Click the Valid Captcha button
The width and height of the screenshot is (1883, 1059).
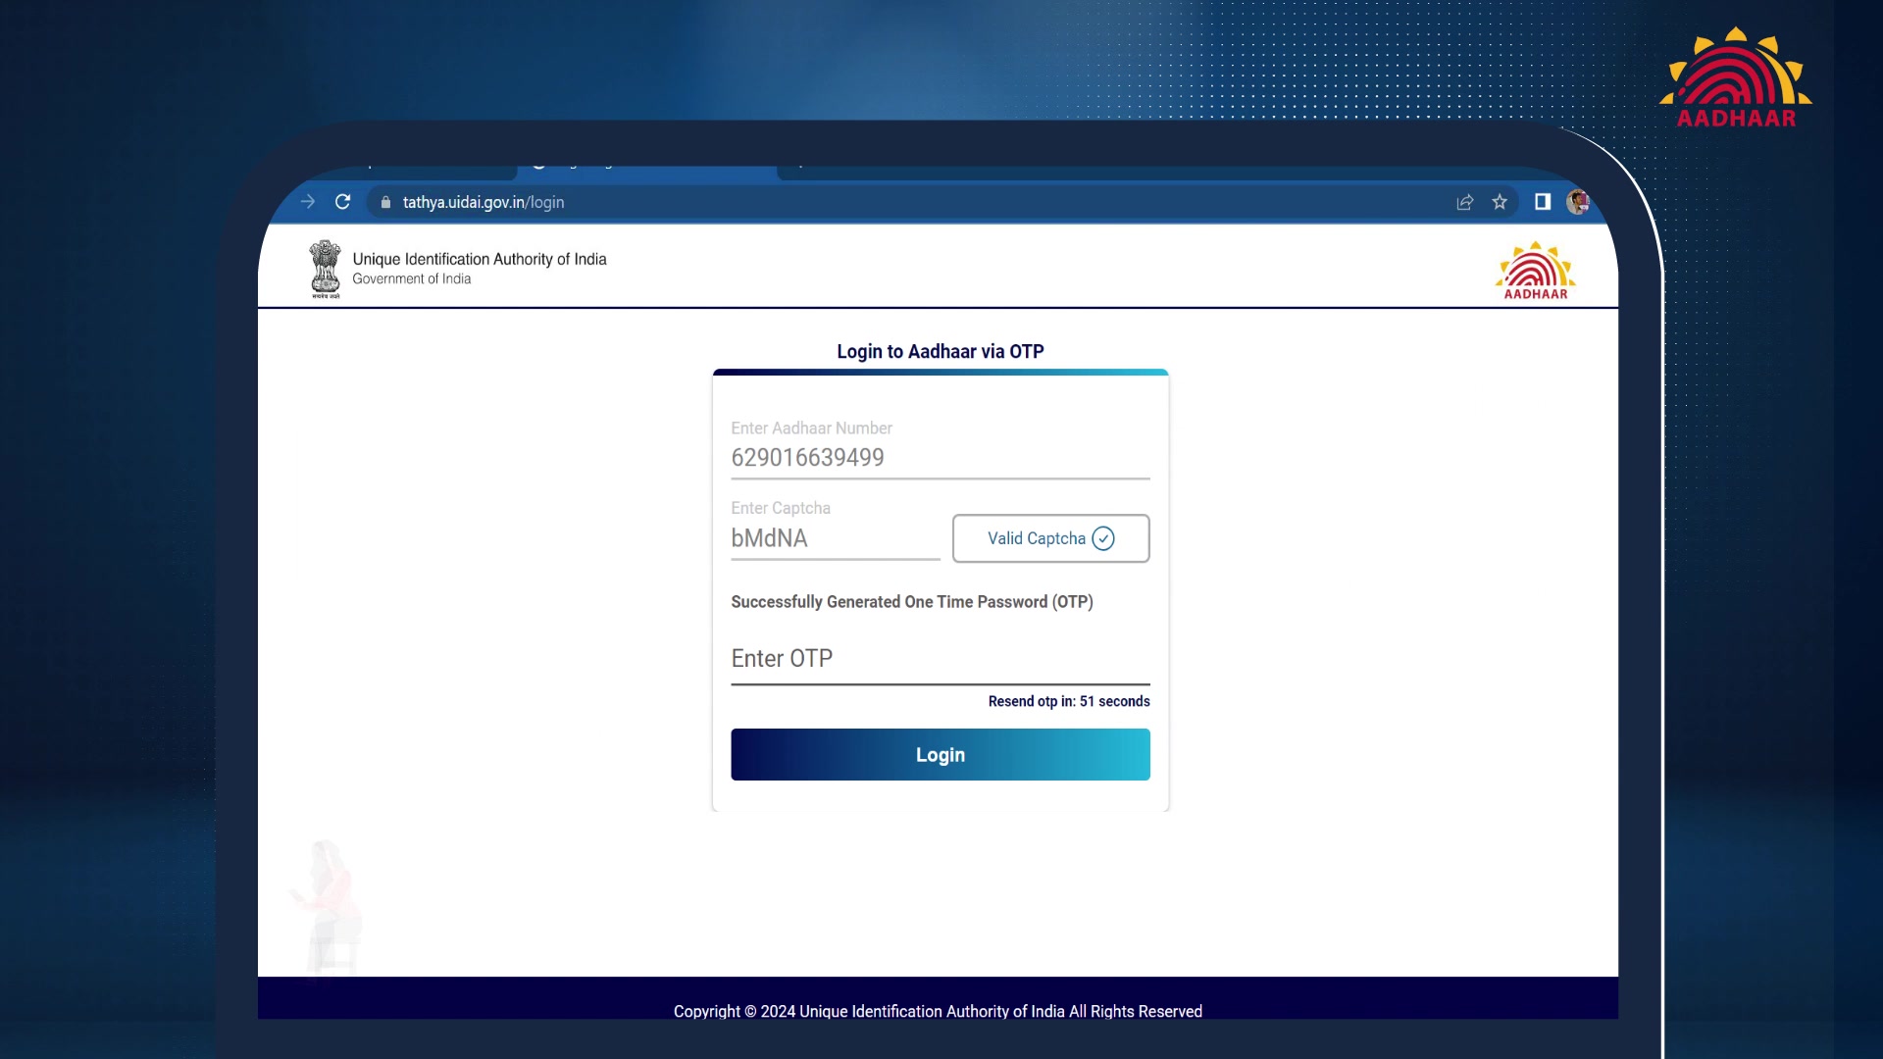click(x=1050, y=538)
